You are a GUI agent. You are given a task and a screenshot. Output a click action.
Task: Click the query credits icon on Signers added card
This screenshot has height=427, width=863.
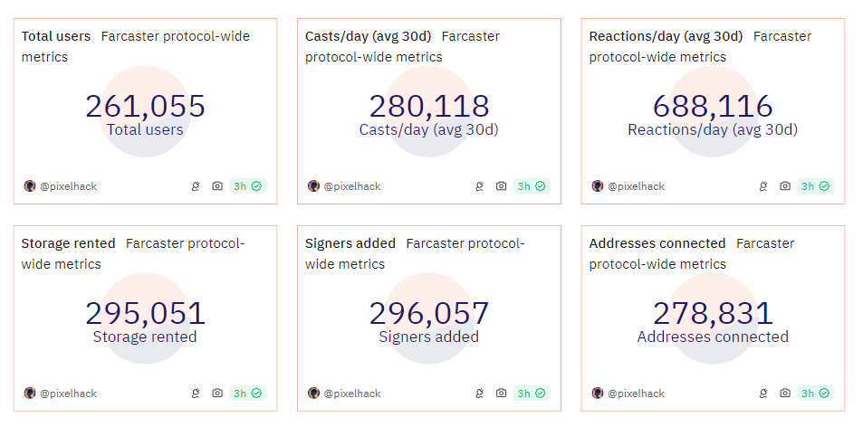[479, 394]
